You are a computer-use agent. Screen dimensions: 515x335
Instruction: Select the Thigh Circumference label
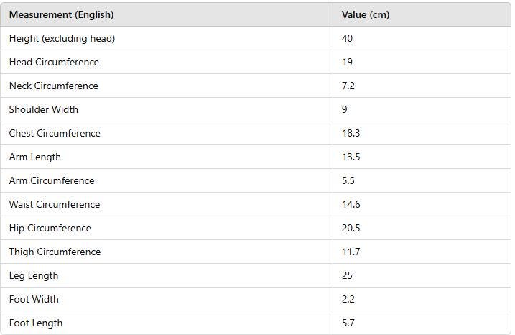[x=55, y=252]
